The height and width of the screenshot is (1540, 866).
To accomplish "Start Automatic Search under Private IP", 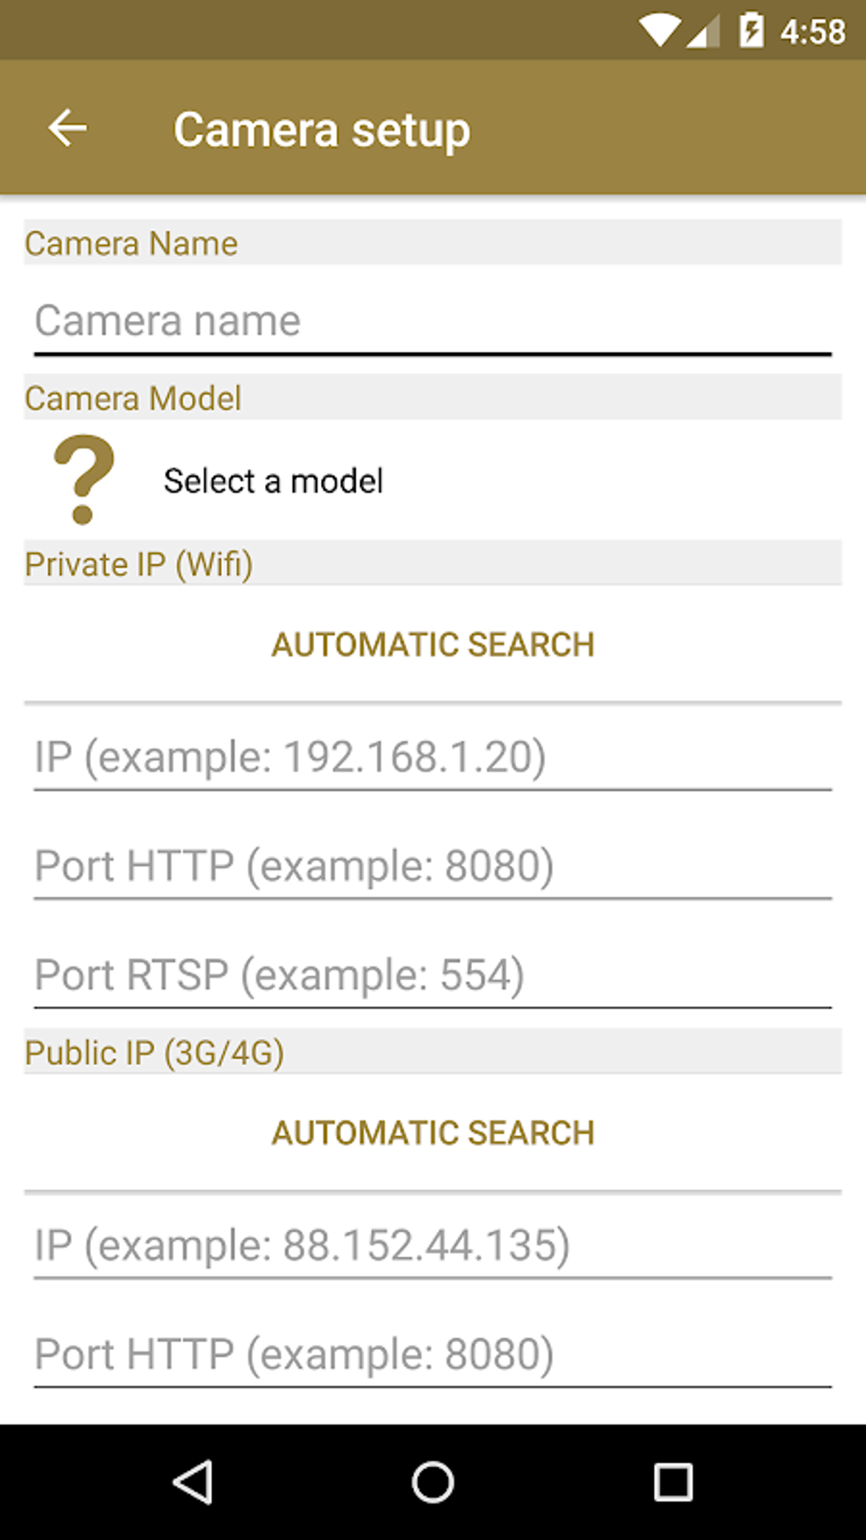I will 433,645.
